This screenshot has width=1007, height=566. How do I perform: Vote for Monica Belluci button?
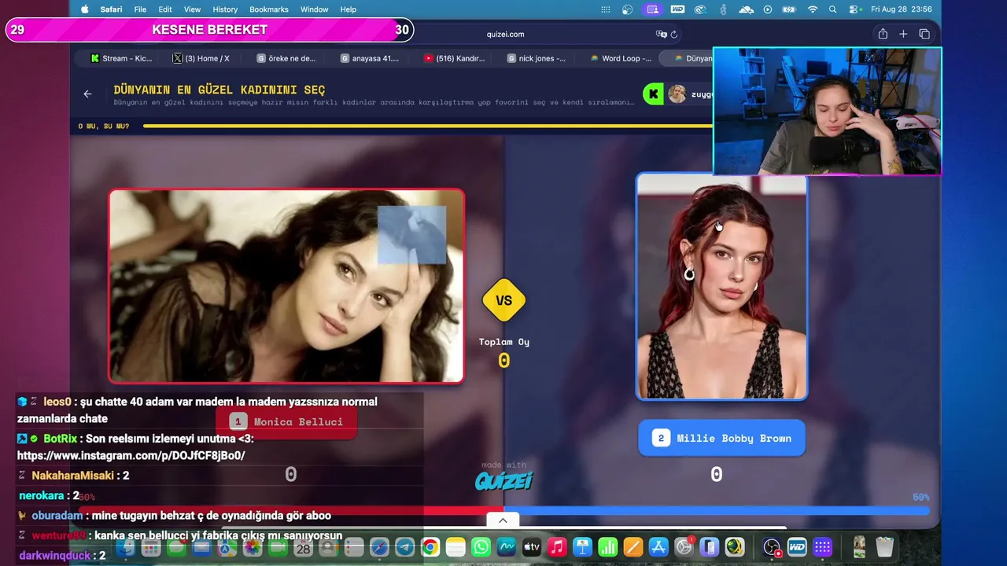[286, 422]
